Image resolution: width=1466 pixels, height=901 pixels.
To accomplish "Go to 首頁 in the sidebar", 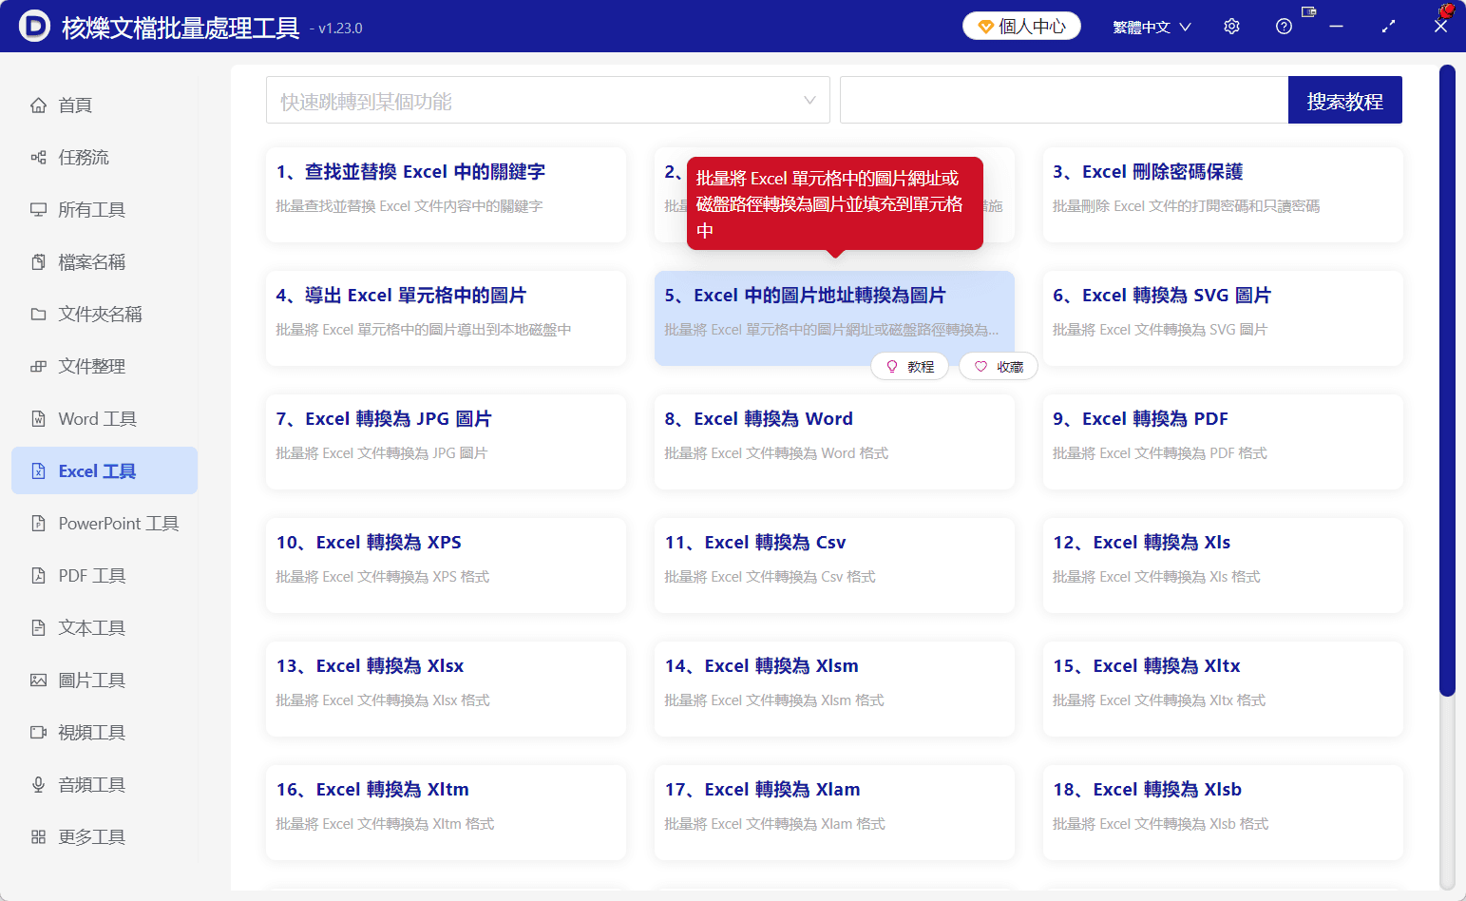I will click(x=105, y=105).
